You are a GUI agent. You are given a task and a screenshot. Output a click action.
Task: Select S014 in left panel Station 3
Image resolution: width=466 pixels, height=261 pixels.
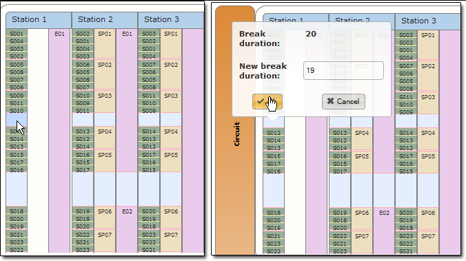pos(149,132)
